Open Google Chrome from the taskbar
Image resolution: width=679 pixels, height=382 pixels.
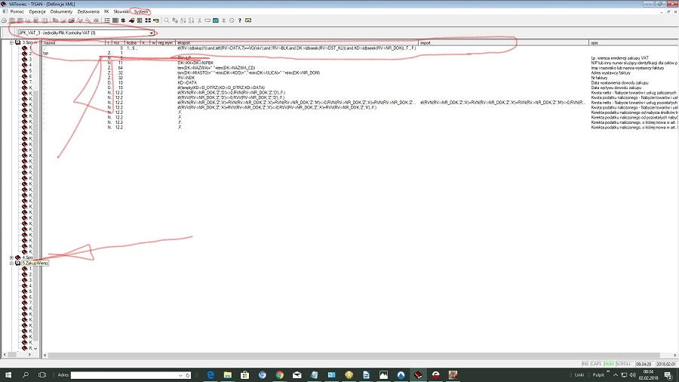click(279, 374)
